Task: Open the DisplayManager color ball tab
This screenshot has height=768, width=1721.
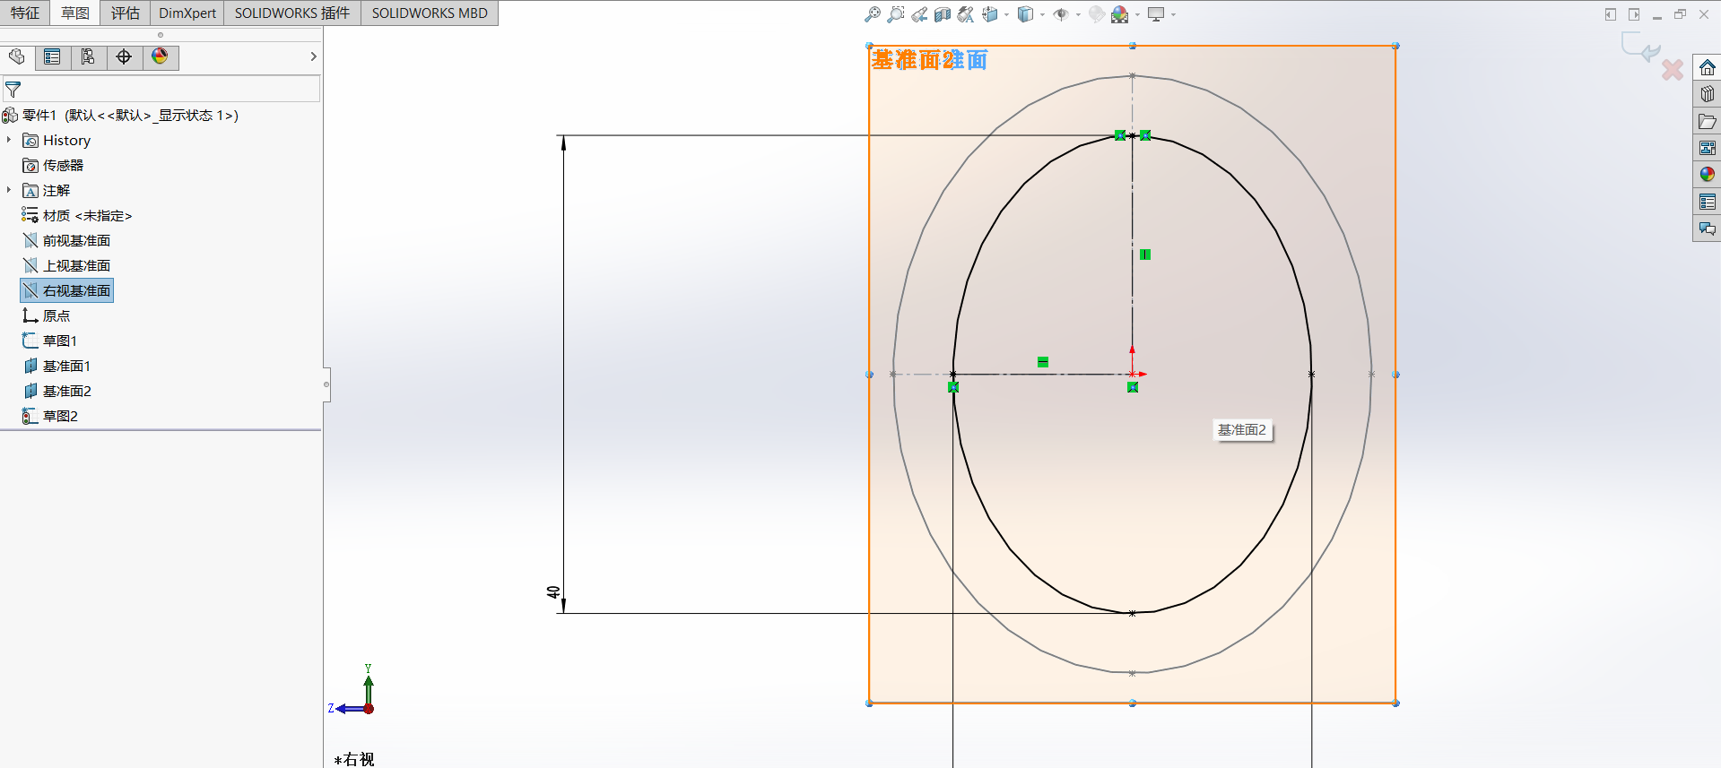Action: pos(160,57)
